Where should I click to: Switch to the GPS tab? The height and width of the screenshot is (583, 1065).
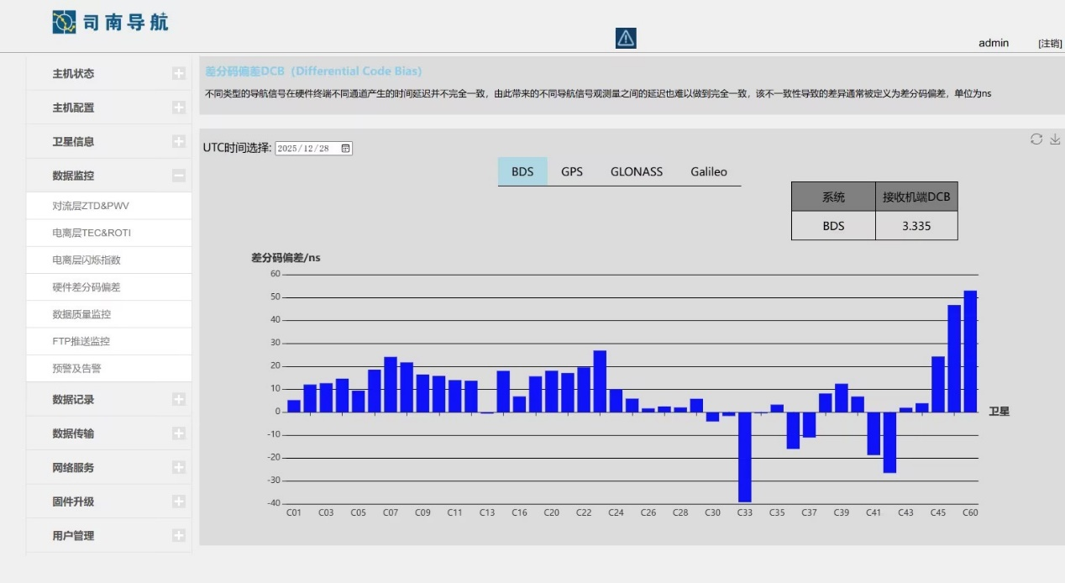point(572,171)
